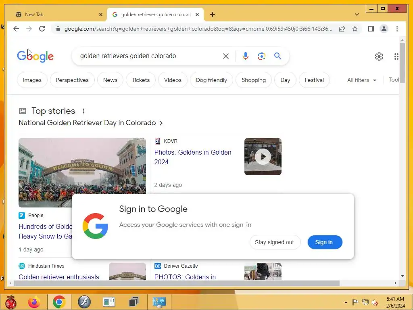Close the golden retrievers search tab
Screen dimensions: 413x310
(x=197, y=15)
